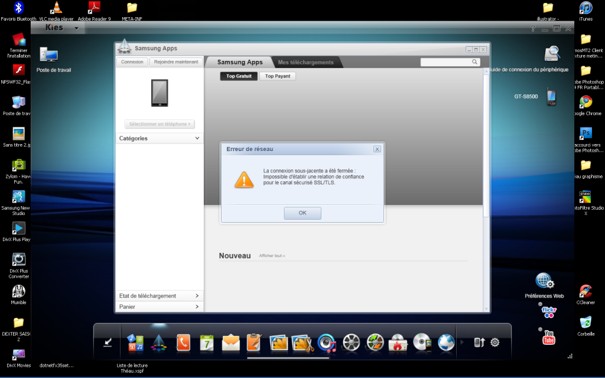Open Mumble desktop icon
Screen dimensions: 605x378
(x=18, y=291)
